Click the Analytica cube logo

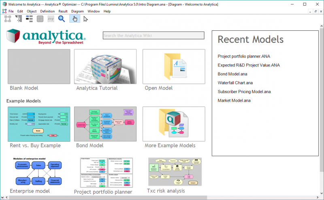pyautogui.click(x=13, y=36)
